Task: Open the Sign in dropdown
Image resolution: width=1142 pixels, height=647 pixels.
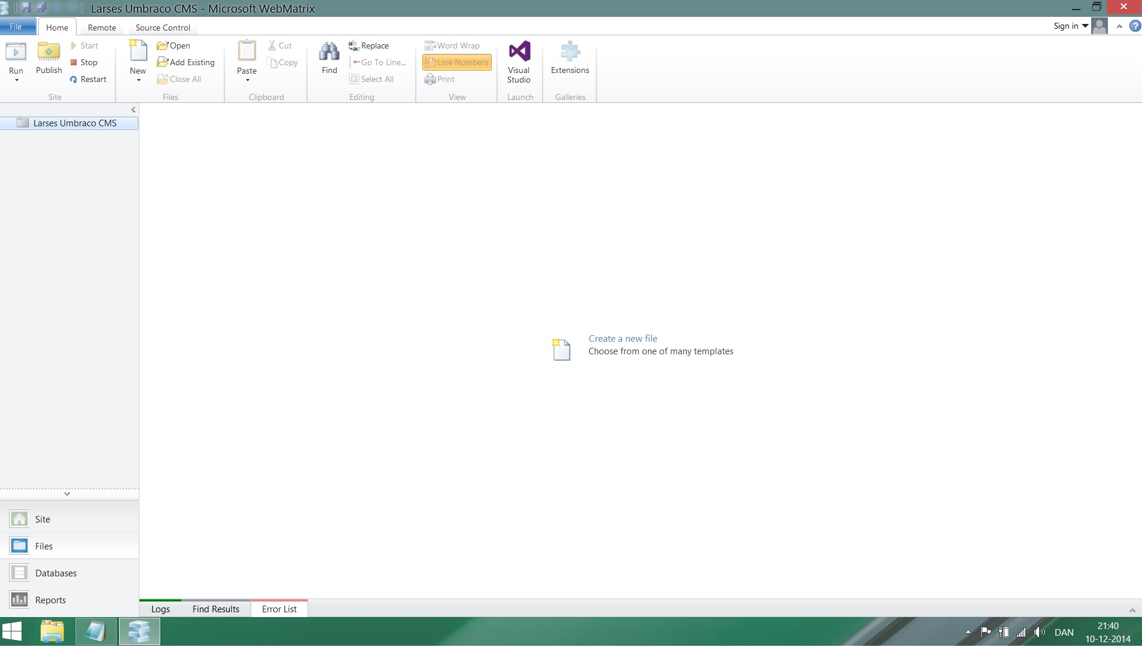Action: (1071, 26)
